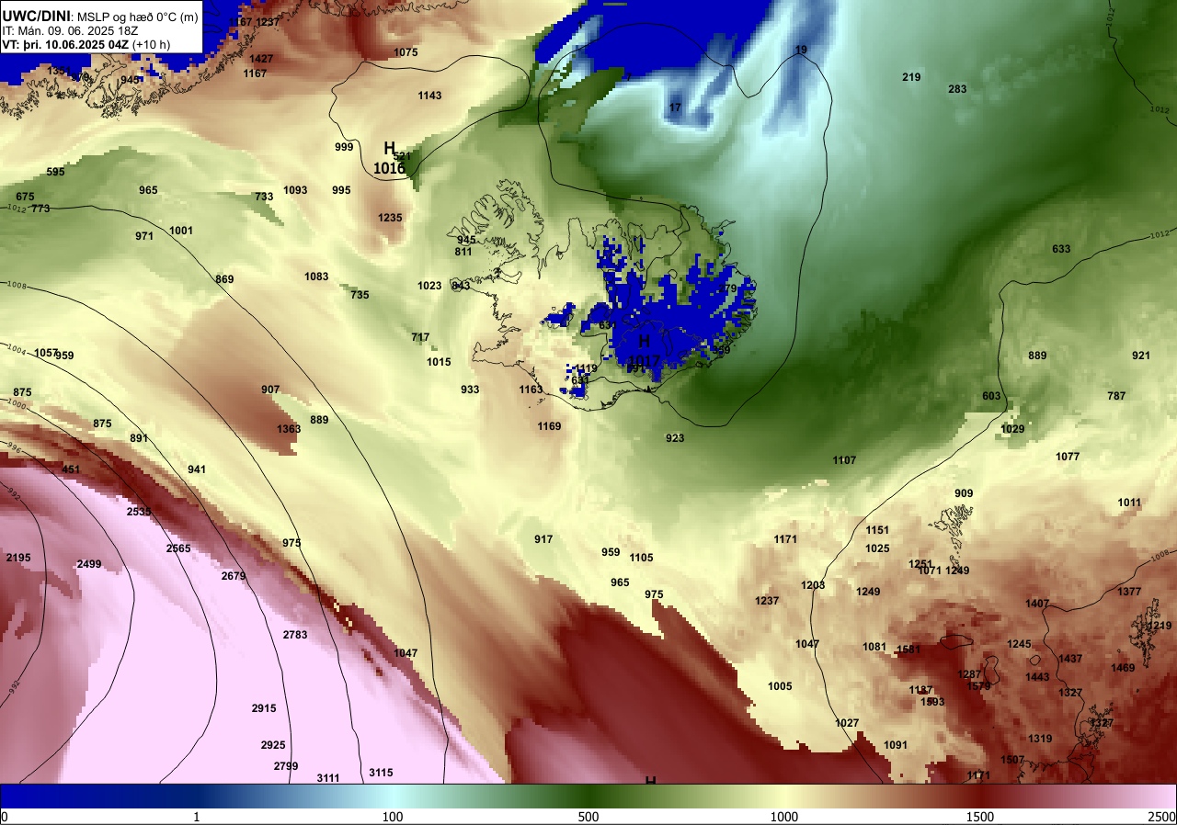Click the high pressure marker H 1017
The width and height of the screenshot is (1177, 825).
point(644,351)
